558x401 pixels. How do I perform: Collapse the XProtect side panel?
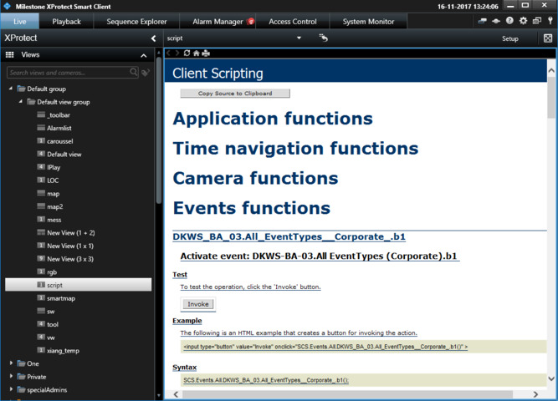pos(153,38)
